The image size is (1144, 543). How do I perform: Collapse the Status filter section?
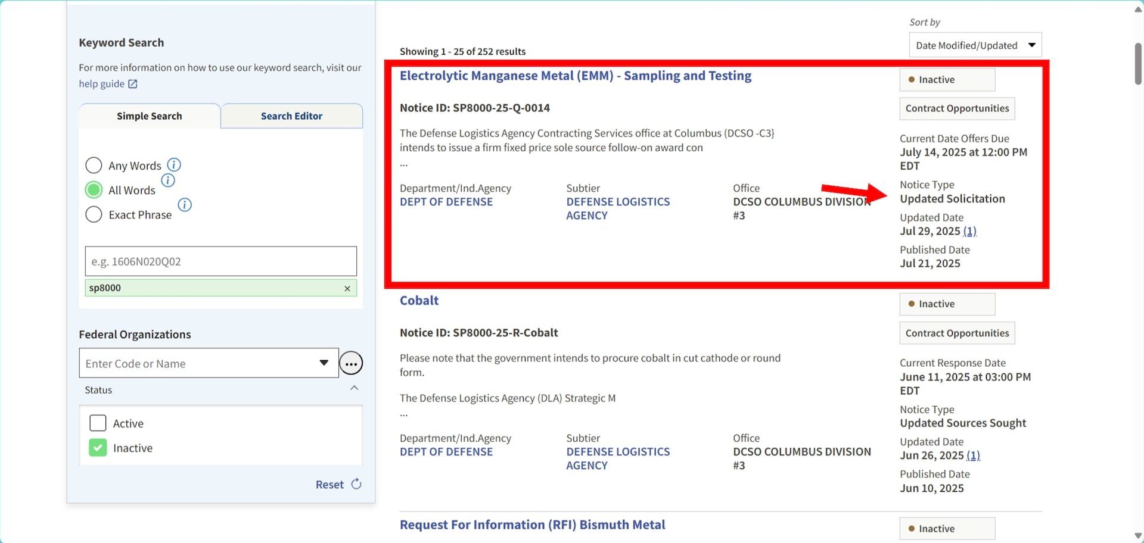coord(354,389)
